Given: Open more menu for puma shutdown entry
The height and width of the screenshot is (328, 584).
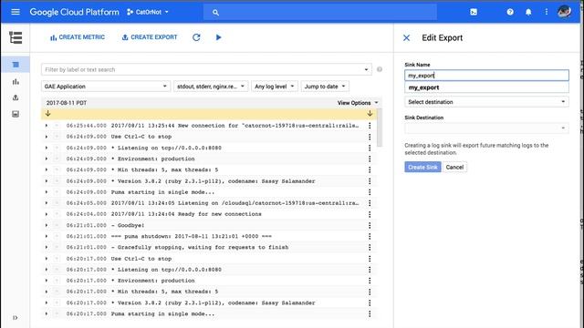Looking at the screenshot, I should tap(370, 236).
